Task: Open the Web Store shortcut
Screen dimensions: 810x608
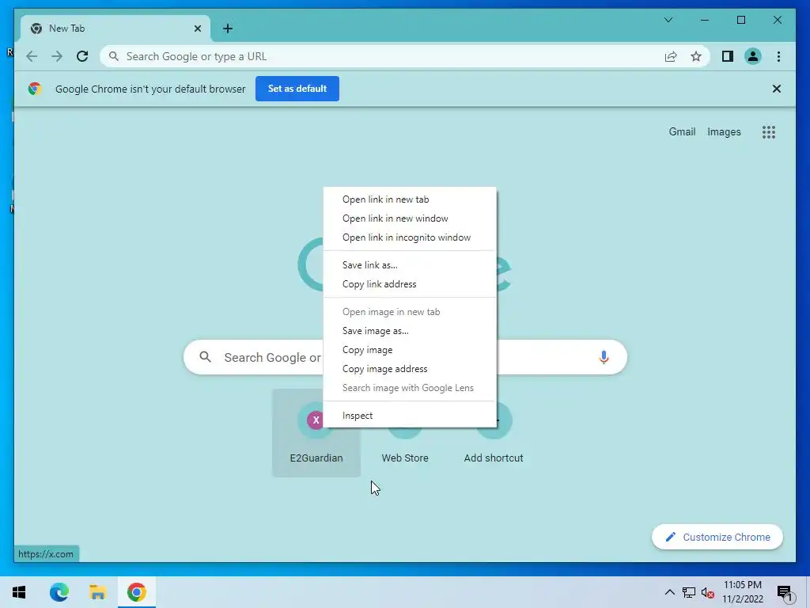Action: (405, 458)
